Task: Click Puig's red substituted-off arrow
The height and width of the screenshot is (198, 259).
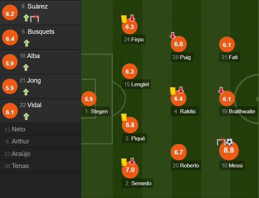Action: pyautogui.click(x=173, y=35)
